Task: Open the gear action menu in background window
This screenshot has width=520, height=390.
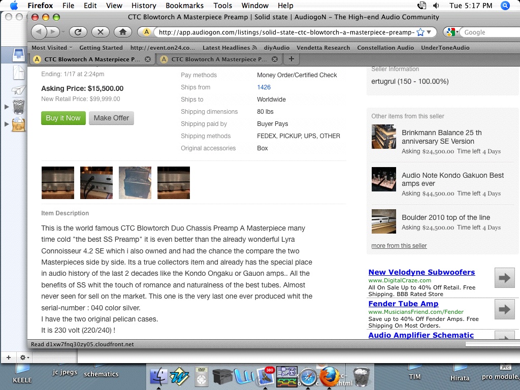Action: [x=24, y=357]
